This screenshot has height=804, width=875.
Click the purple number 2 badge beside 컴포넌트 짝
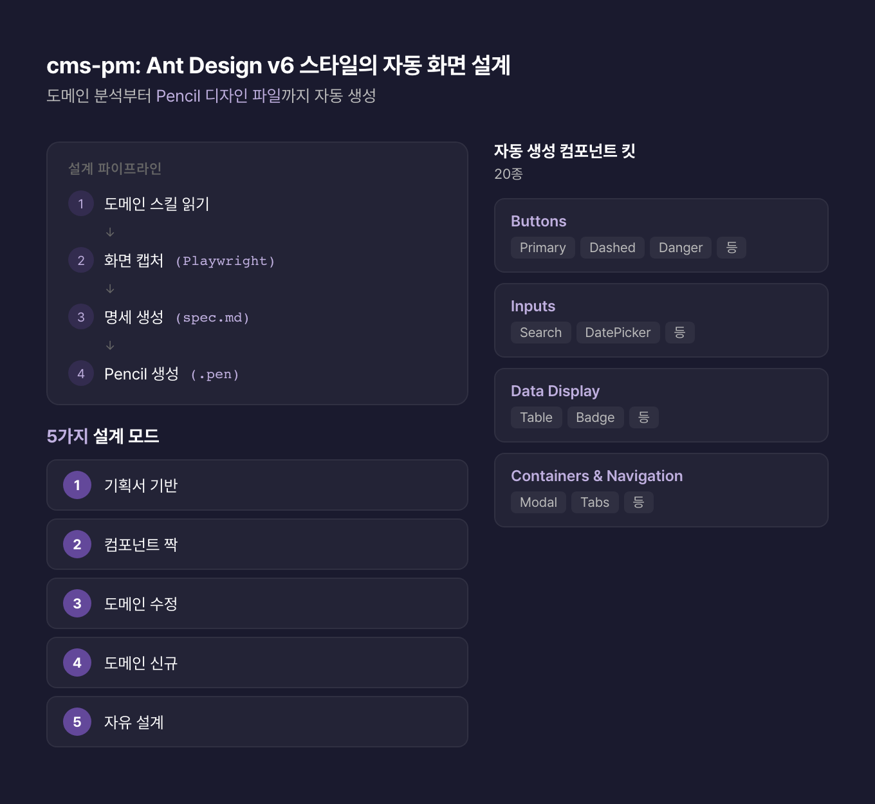[x=77, y=544]
